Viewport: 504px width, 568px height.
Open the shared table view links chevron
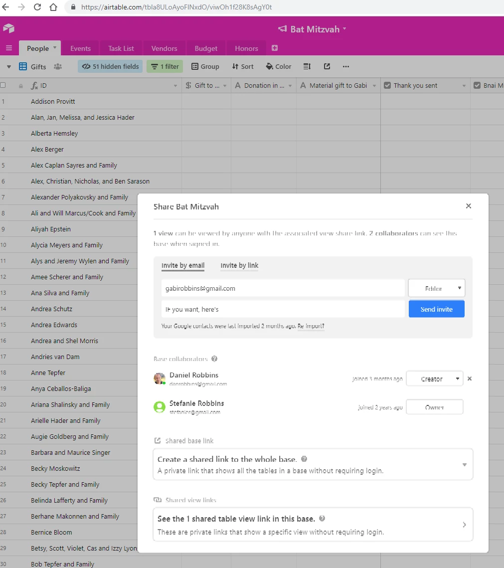(x=464, y=525)
